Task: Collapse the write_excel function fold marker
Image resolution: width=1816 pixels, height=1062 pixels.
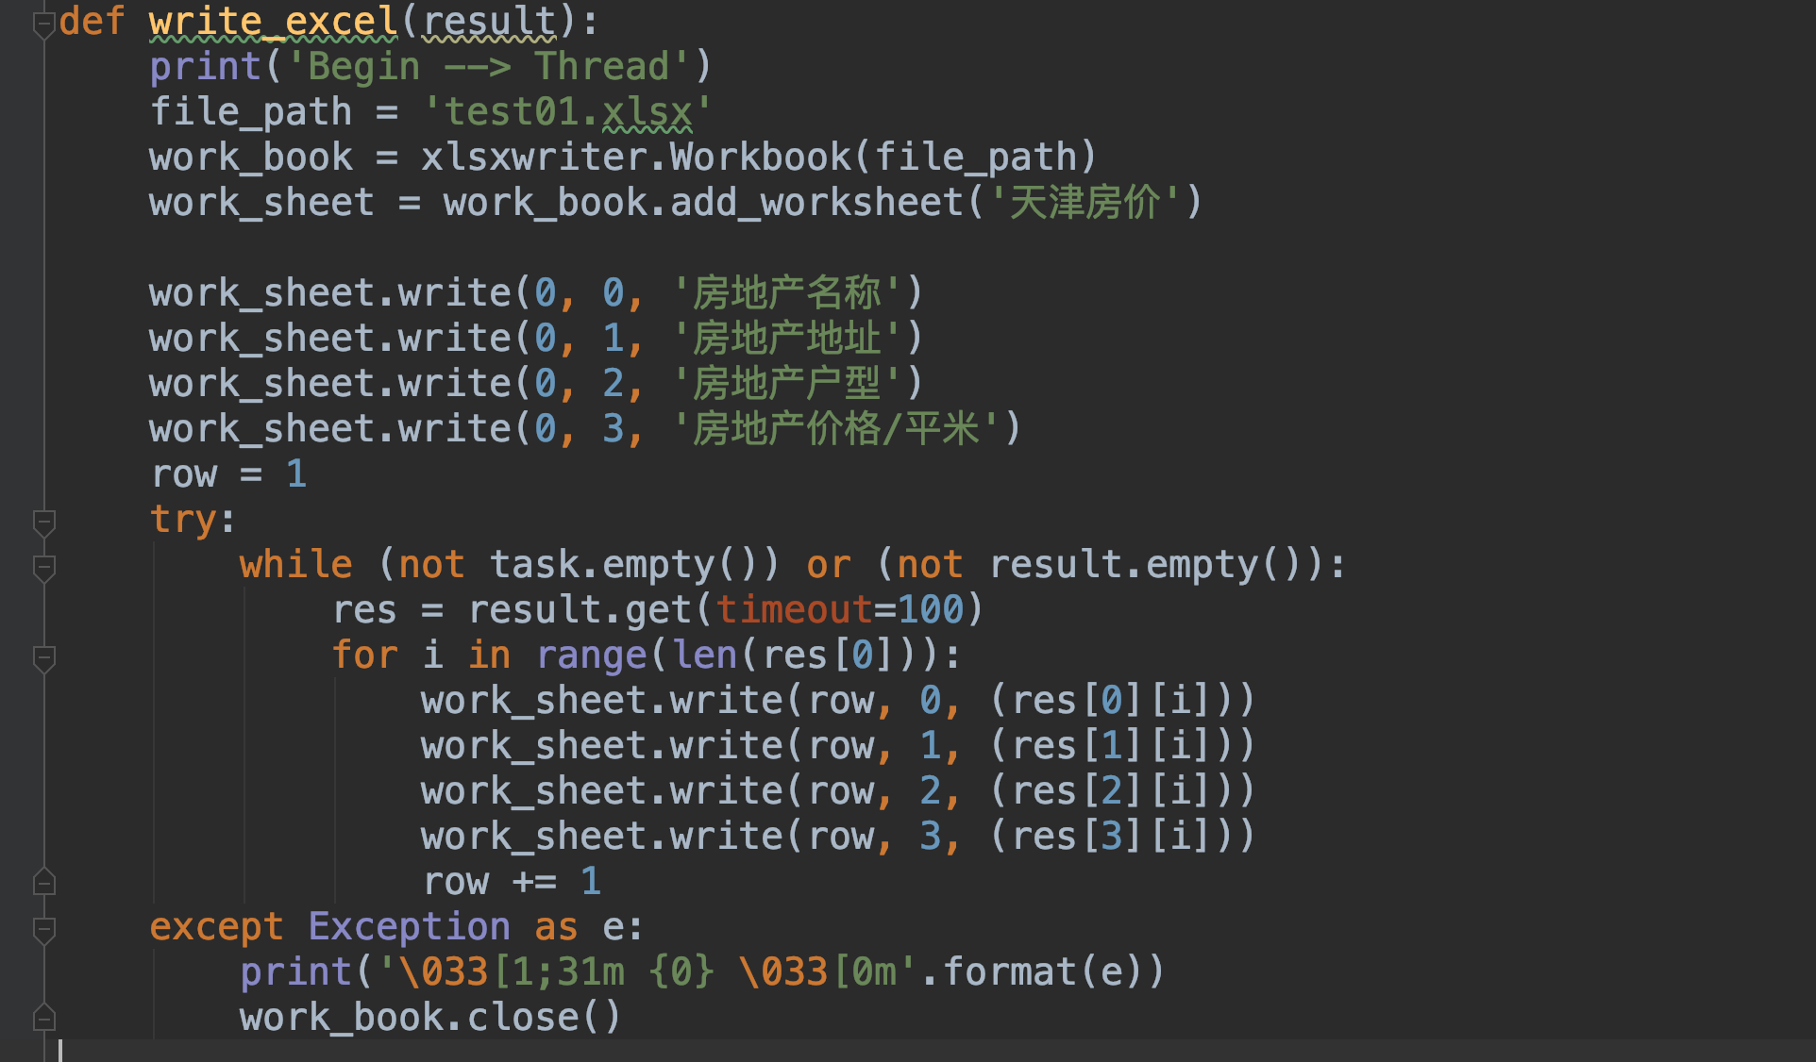Action: pyautogui.click(x=43, y=25)
